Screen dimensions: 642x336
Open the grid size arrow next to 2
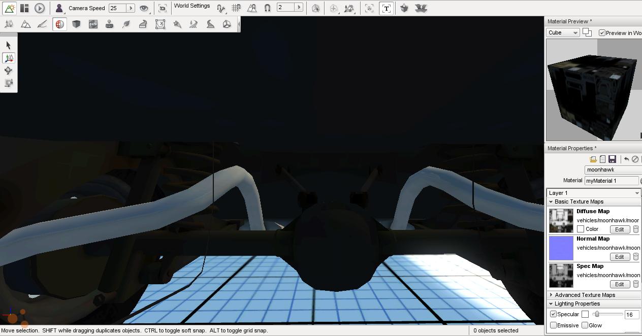(299, 7)
